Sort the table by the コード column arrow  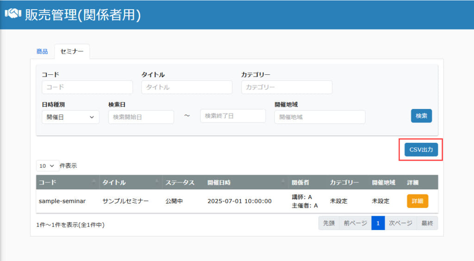coord(94,182)
